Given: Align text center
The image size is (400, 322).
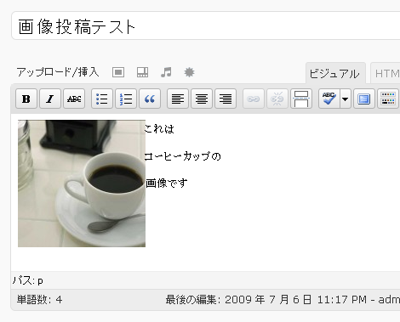Looking at the screenshot, I should pos(202,99).
